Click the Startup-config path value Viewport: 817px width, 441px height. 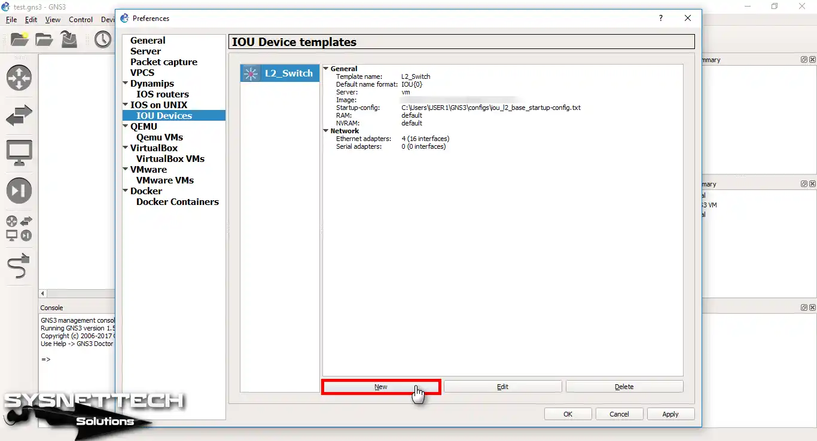[x=491, y=108]
